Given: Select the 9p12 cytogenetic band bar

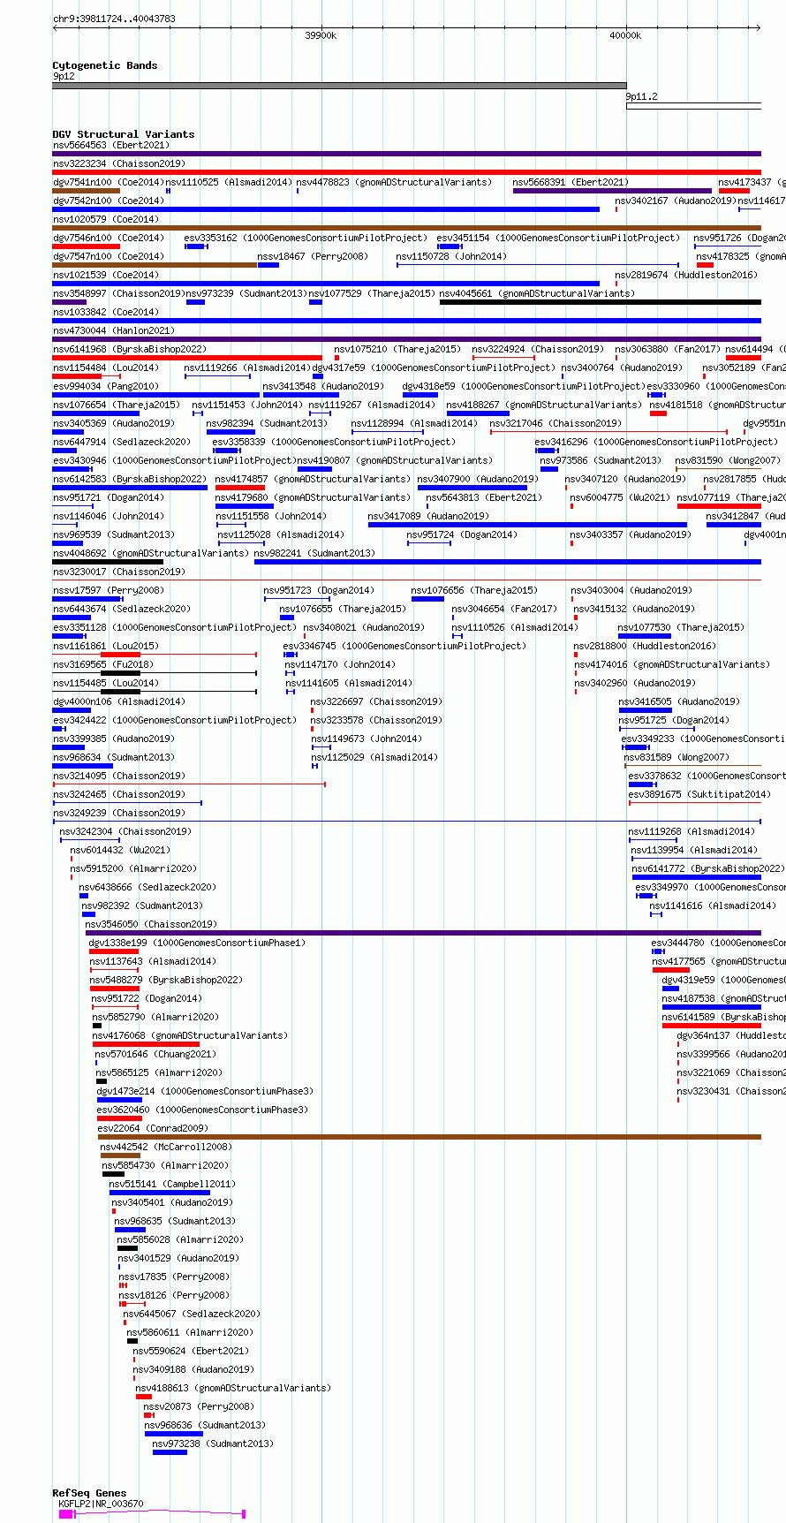Looking at the screenshot, I should (x=339, y=86).
